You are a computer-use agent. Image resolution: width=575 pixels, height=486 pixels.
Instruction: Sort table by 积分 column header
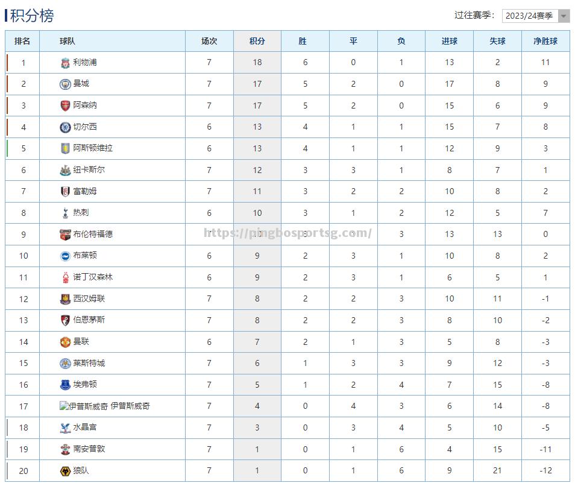tap(257, 41)
